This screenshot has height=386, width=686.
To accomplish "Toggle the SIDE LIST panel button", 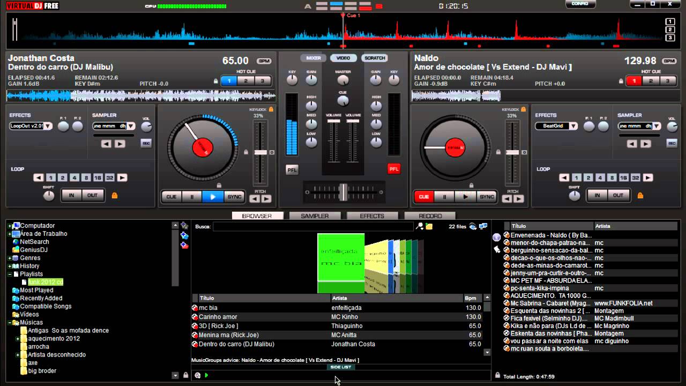I will pyautogui.click(x=341, y=367).
